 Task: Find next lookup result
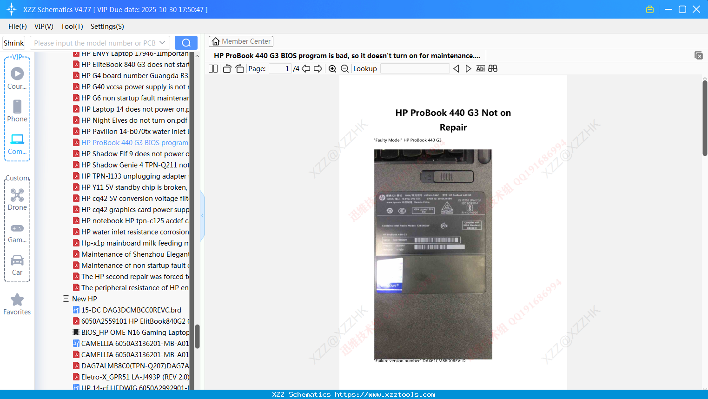tap(468, 68)
